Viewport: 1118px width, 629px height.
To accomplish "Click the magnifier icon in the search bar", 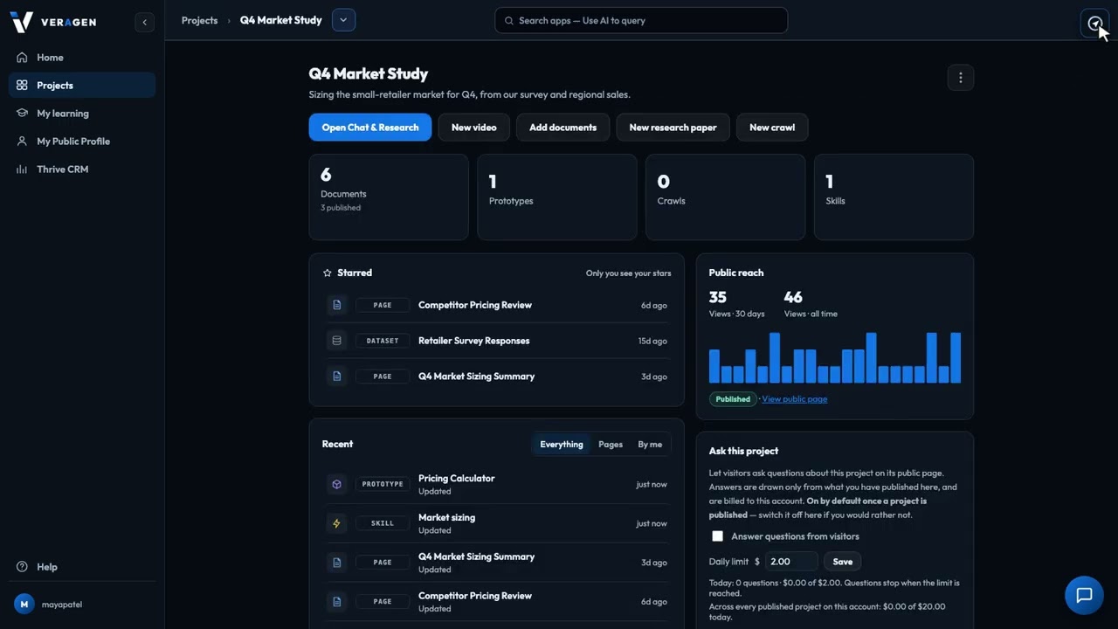I will (509, 21).
